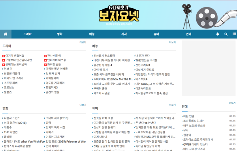237x151 pixels.
Task: Open movie 대홍수
Action: point(8,127)
